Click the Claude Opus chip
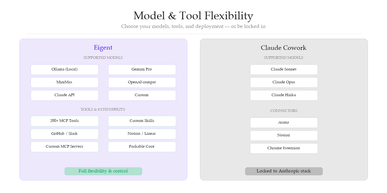This screenshot has height=193, width=387. tap(284, 82)
